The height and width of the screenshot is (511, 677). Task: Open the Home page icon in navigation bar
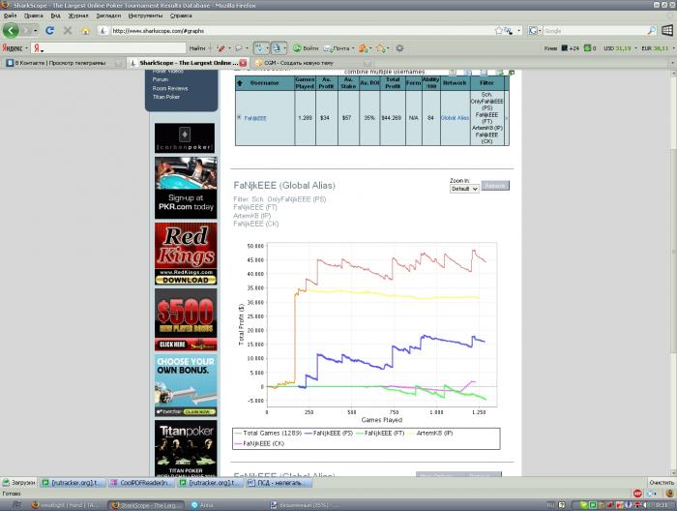pos(85,31)
